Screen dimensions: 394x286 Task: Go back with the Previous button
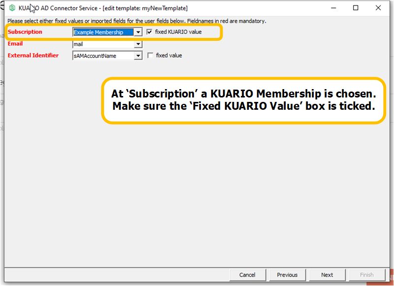(x=287, y=275)
